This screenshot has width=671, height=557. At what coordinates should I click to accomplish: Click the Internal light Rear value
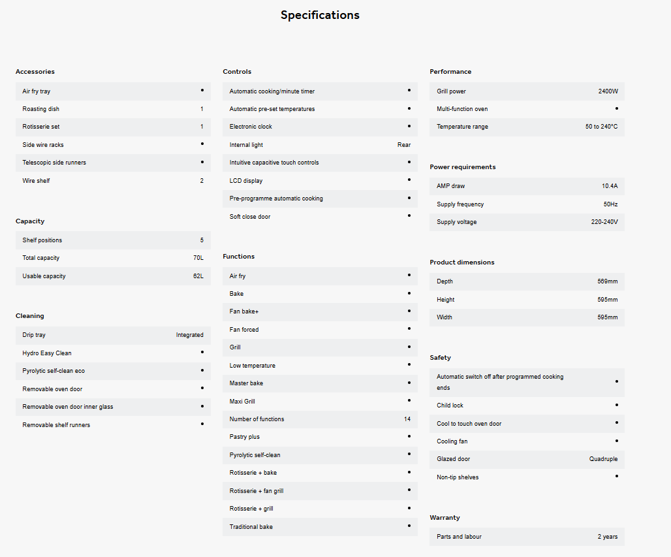(404, 145)
